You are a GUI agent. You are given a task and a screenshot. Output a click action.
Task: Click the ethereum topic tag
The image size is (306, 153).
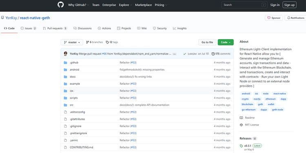(271, 99)
